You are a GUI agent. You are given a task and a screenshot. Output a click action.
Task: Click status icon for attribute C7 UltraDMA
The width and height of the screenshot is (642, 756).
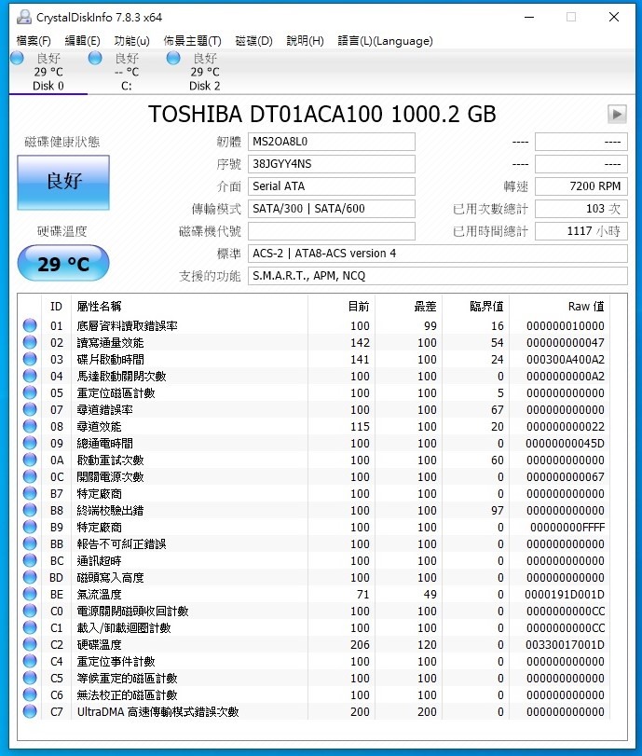[30, 711]
